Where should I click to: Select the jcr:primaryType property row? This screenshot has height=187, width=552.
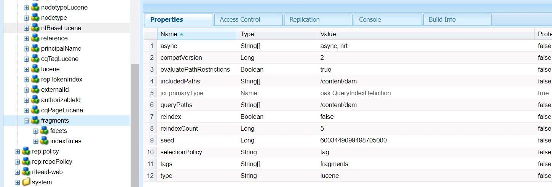[x=348, y=93]
